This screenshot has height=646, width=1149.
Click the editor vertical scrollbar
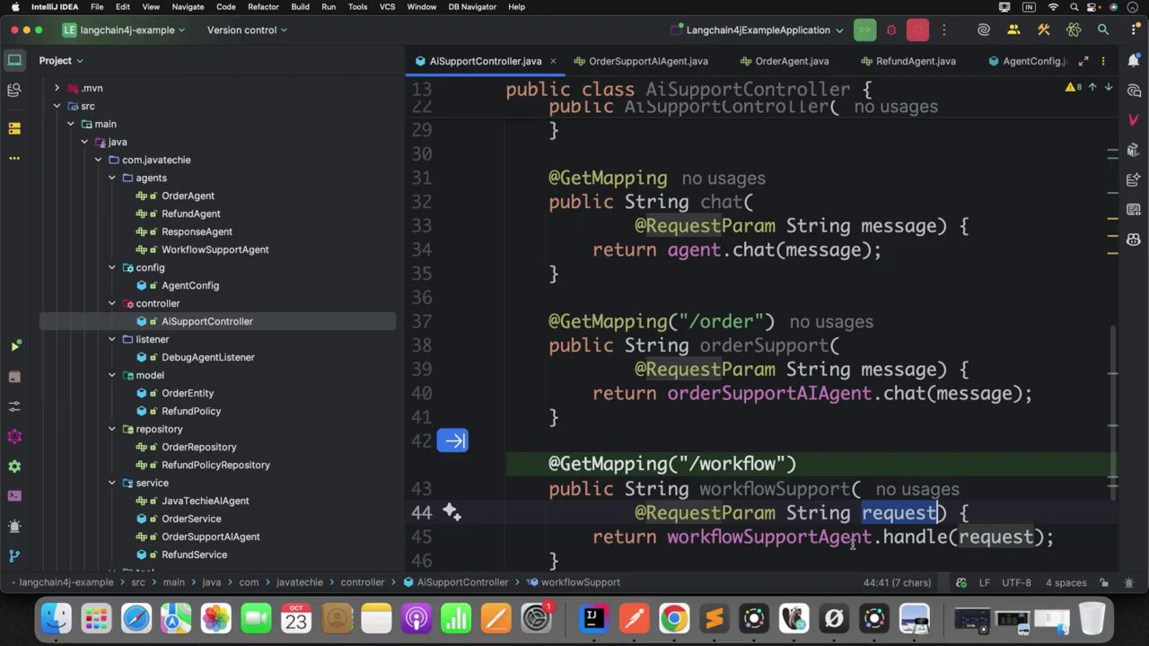click(x=1113, y=413)
